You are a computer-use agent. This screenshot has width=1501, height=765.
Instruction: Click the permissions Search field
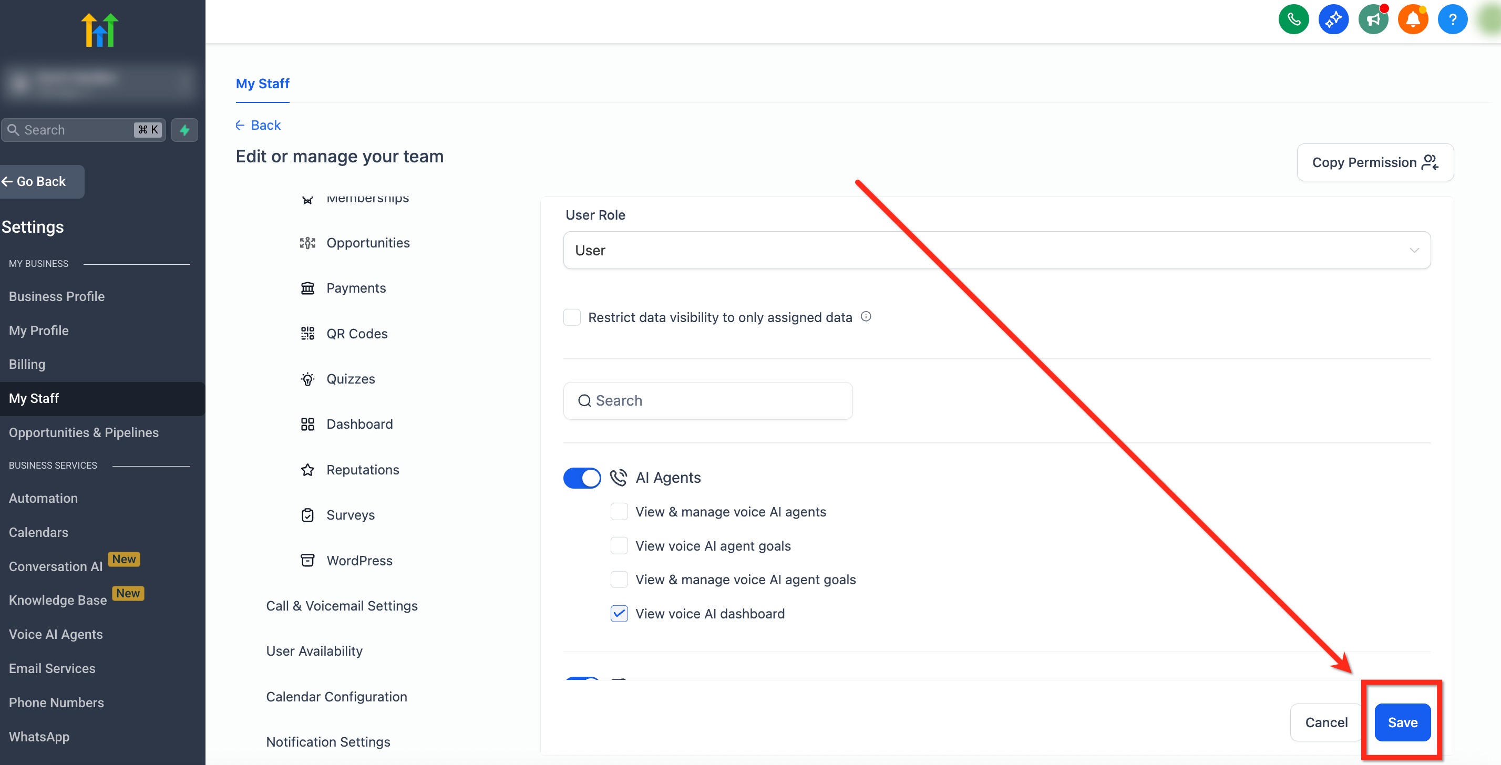(707, 401)
